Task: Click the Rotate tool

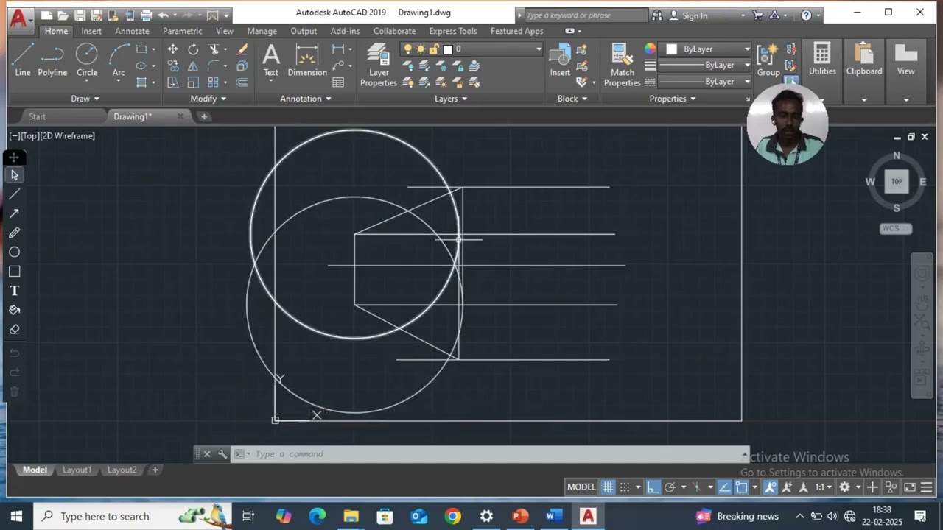Action: point(193,49)
